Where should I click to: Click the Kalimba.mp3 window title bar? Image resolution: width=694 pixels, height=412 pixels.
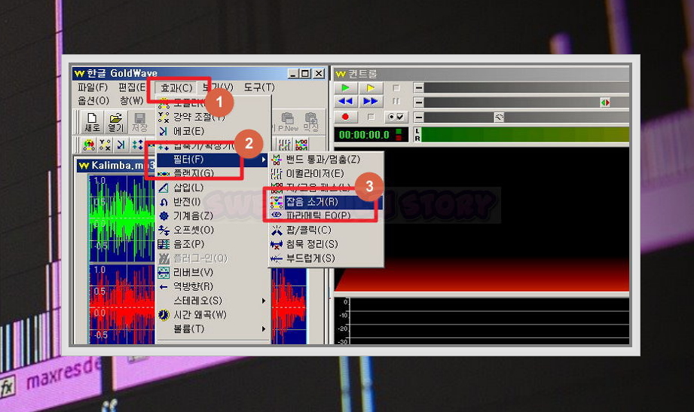(x=116, y=166)
